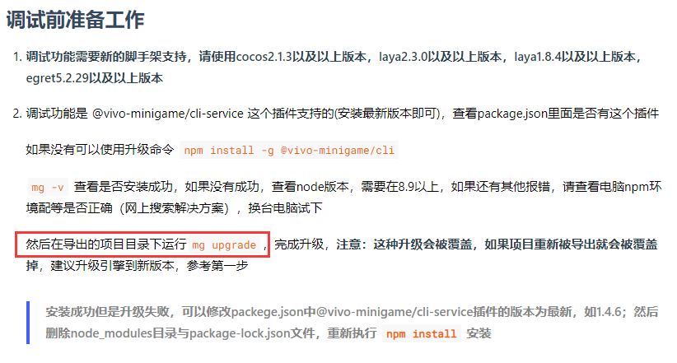Click the blue blockquote bar on the left

(x=28, y=323)
